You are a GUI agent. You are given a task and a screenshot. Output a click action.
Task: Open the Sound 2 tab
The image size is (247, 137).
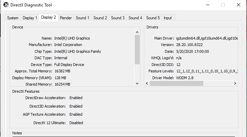[x=100, y=18]
